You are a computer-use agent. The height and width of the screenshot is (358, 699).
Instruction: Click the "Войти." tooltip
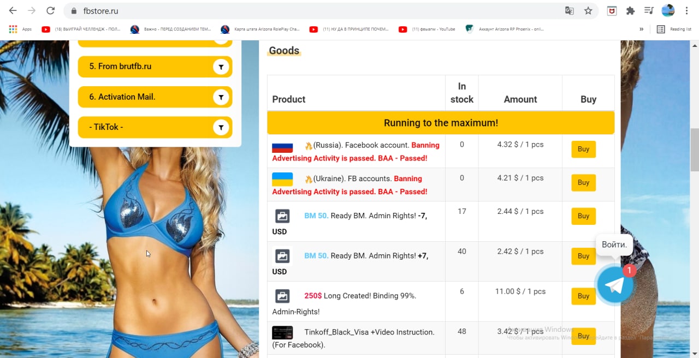click(614, 244)
